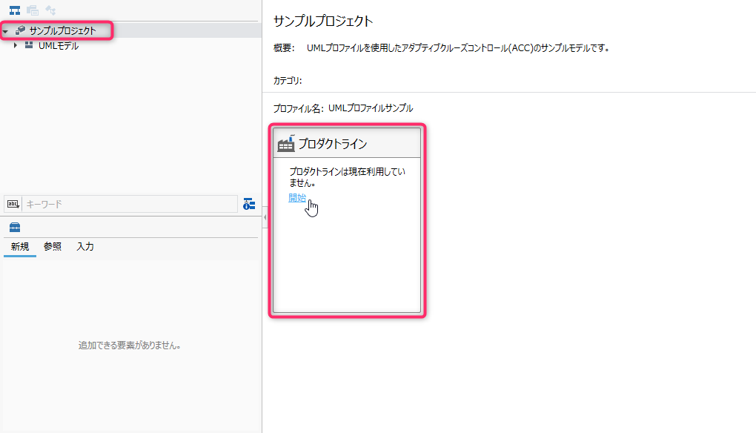
Task: Switch to the 参照 tab
Action: pyautogui.click(x=52, y=246)
